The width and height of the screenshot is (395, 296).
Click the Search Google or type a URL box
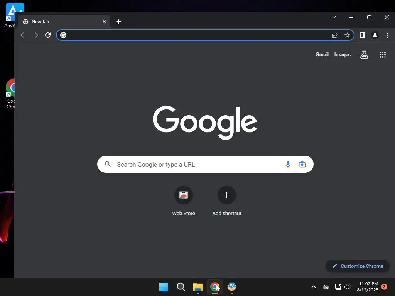tap(205, 164)
